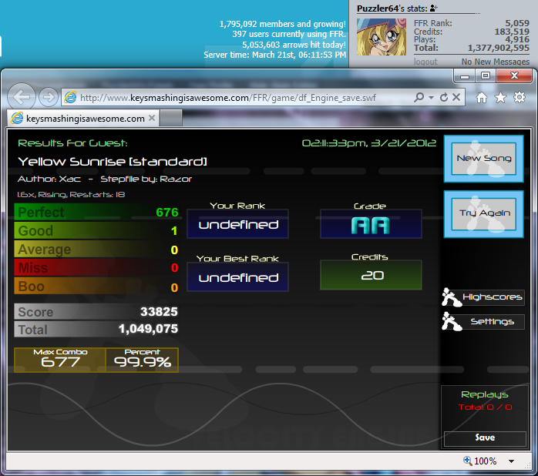Click the search magnifier in address bar
The height and width of the screenshot is (476, 538).
[x=419, y=98]
